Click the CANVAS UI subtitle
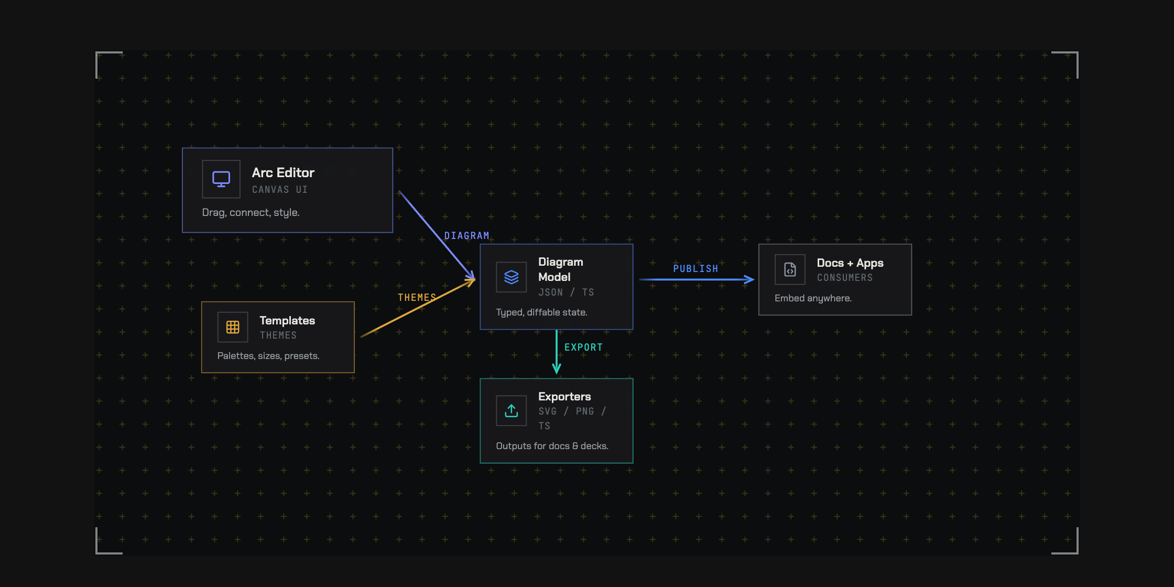The image size is (1174, 587). 280,190
